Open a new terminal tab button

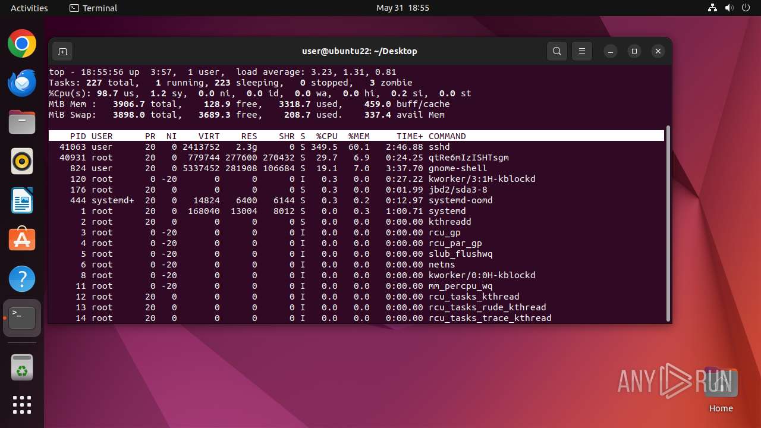(x=62, y=51)
